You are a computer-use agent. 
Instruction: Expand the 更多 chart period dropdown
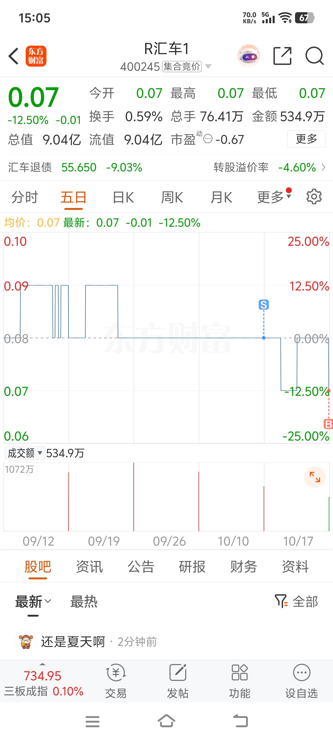(274, 197)
